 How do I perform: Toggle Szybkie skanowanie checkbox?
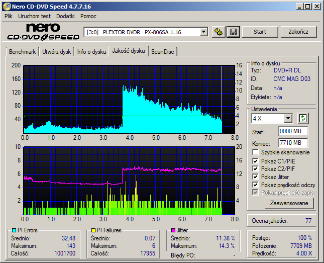tap(255, 152)
